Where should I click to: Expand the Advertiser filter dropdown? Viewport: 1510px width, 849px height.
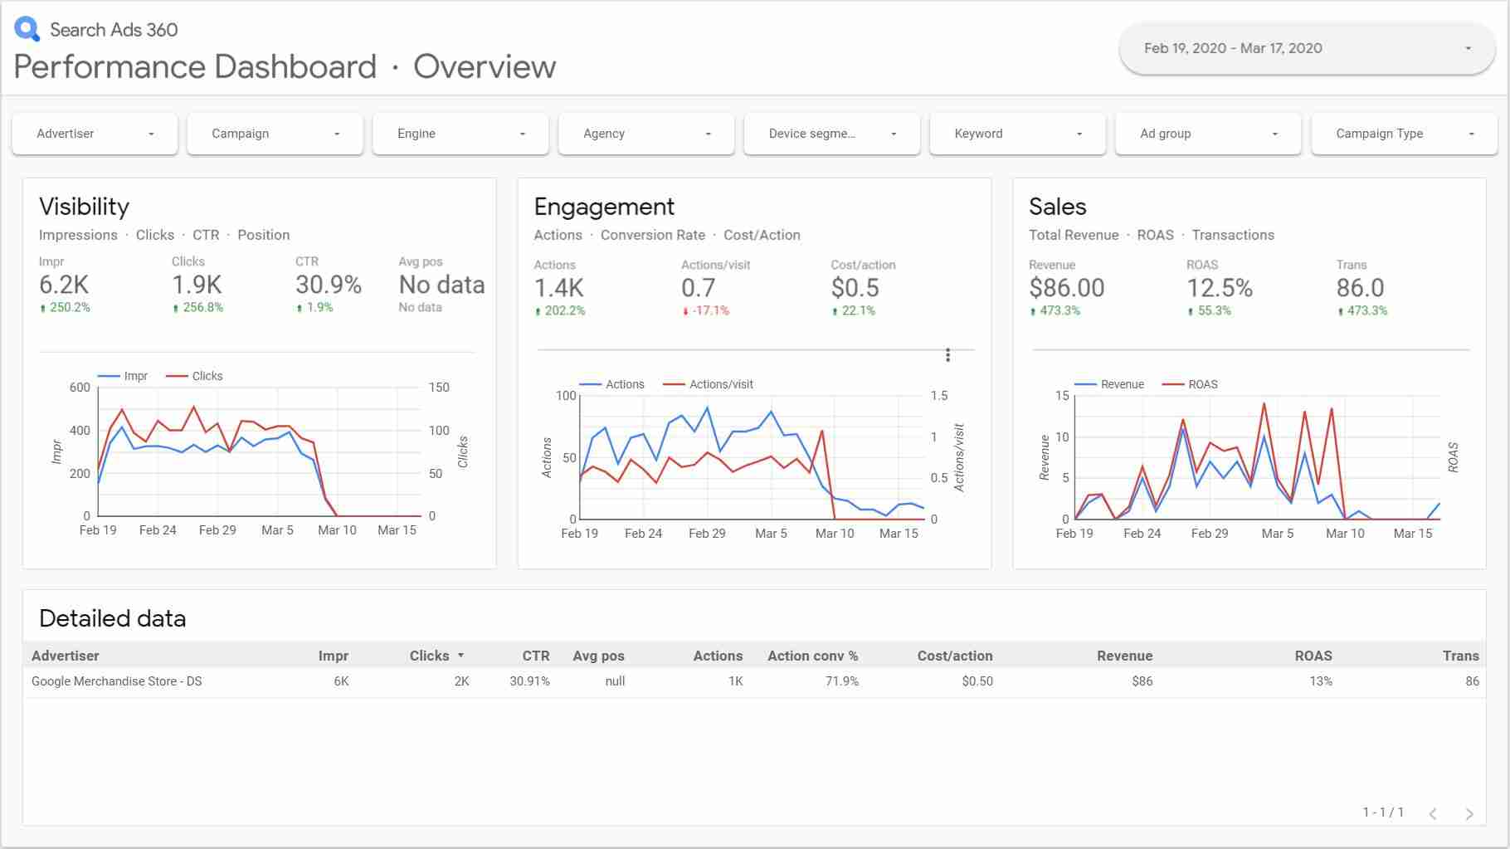(x=95, y=134)
